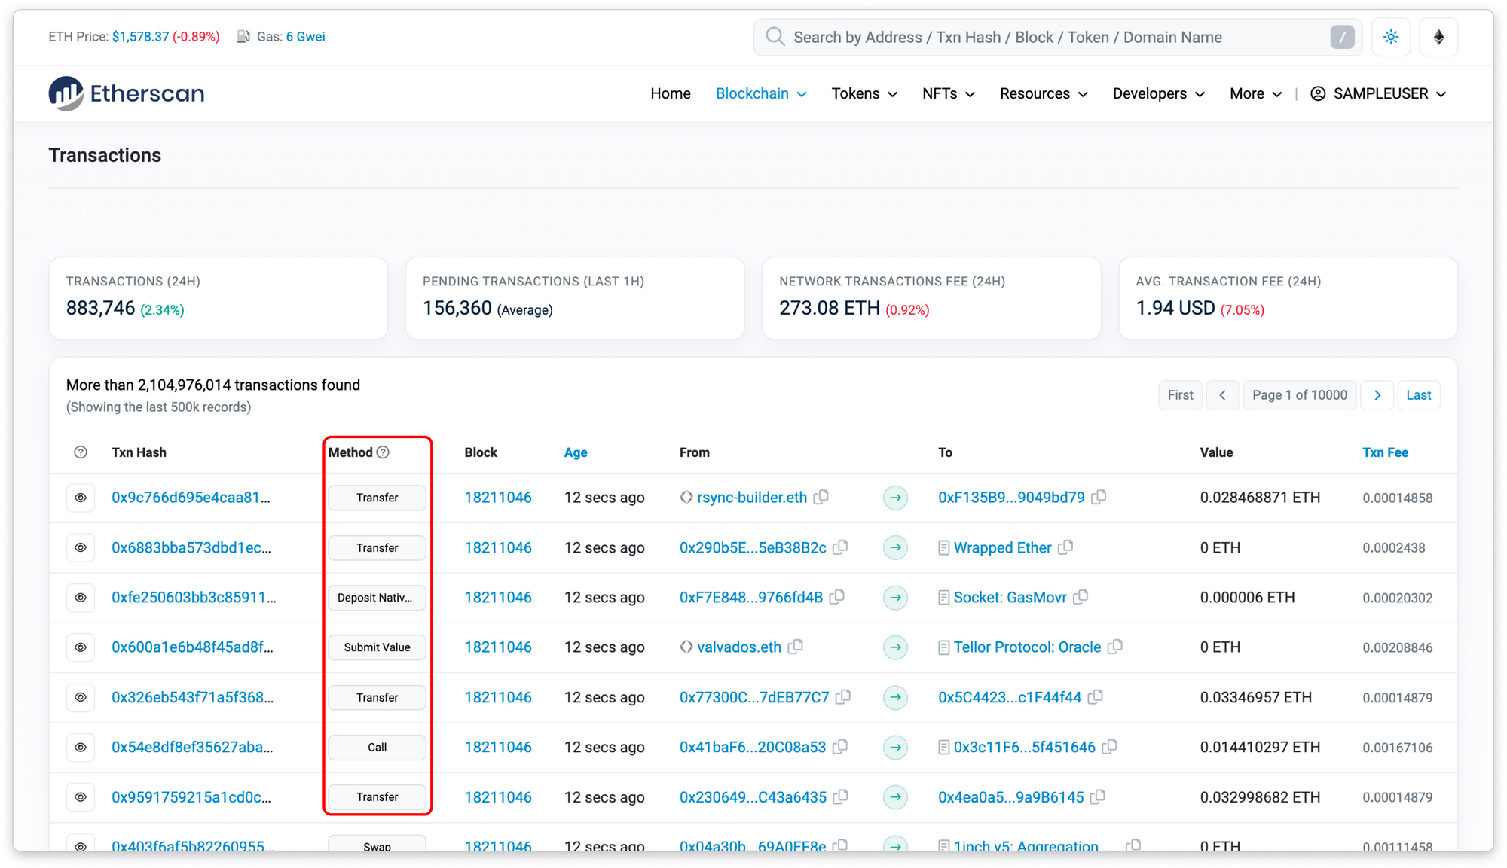1507x868 pixels.
Task: Click the Method column help icon
Action: (384, 452)
